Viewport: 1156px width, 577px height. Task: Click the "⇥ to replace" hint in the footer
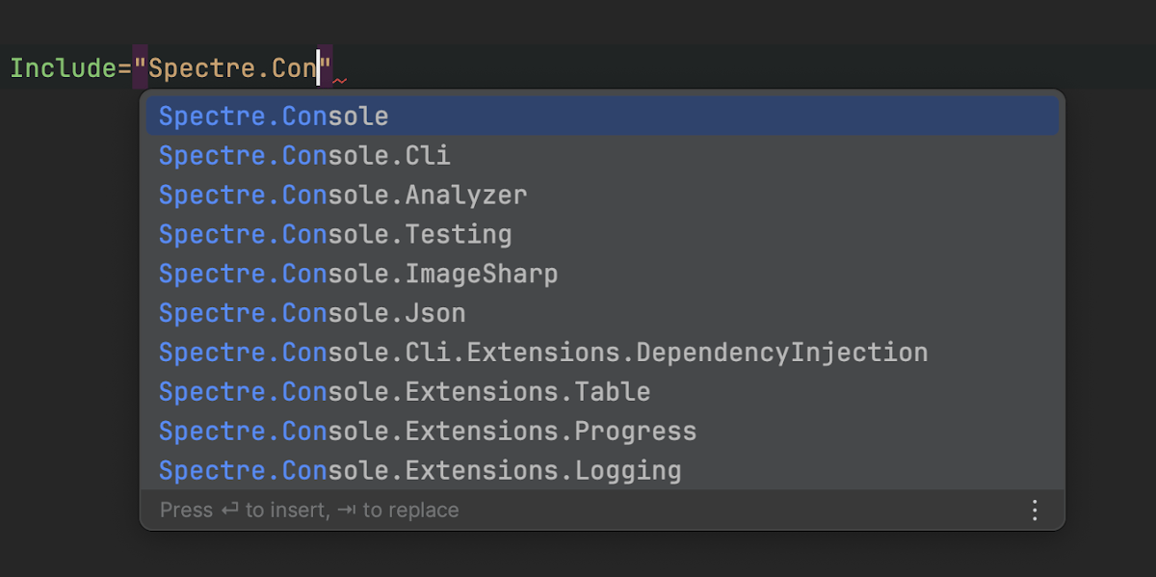[399, 511]
